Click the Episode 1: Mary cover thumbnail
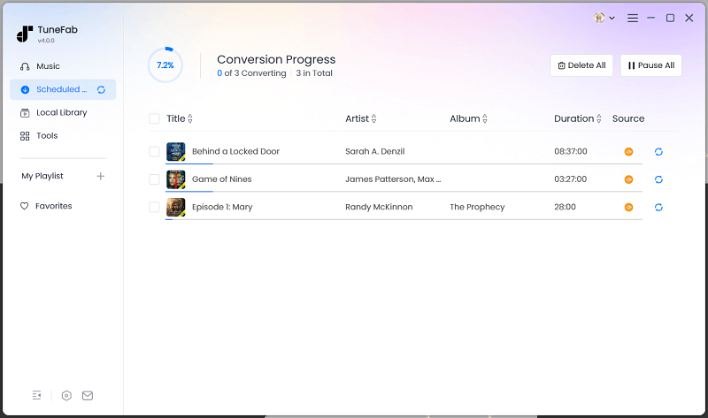This screenshot has width=708, height=418. point(176,208)
